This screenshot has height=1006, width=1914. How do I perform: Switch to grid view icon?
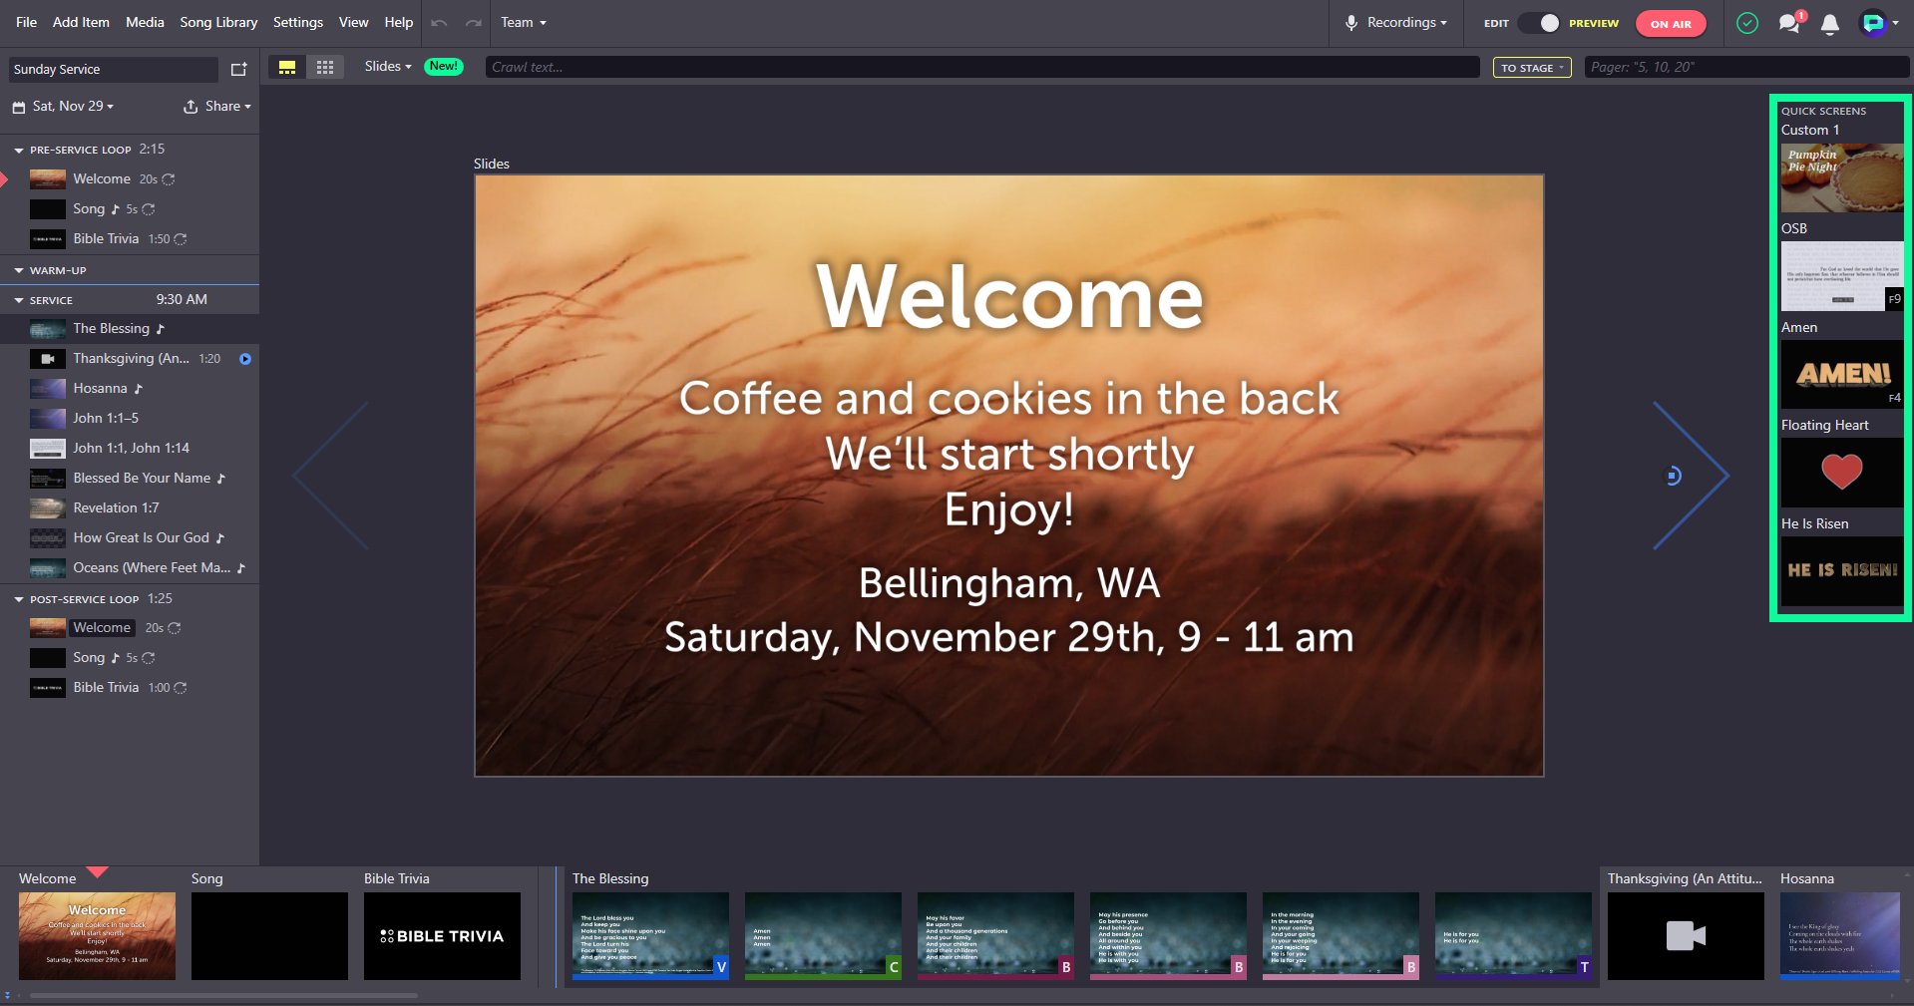(325, 67)
